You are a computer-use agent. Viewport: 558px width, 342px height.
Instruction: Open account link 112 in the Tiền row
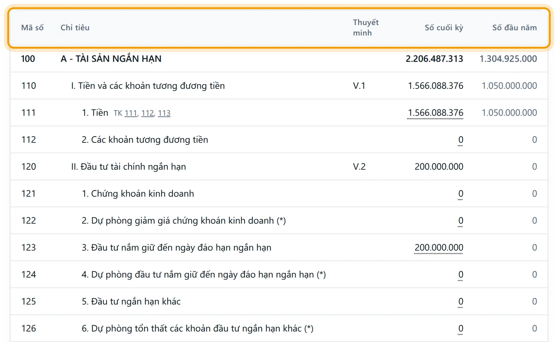tap(148, 113)
